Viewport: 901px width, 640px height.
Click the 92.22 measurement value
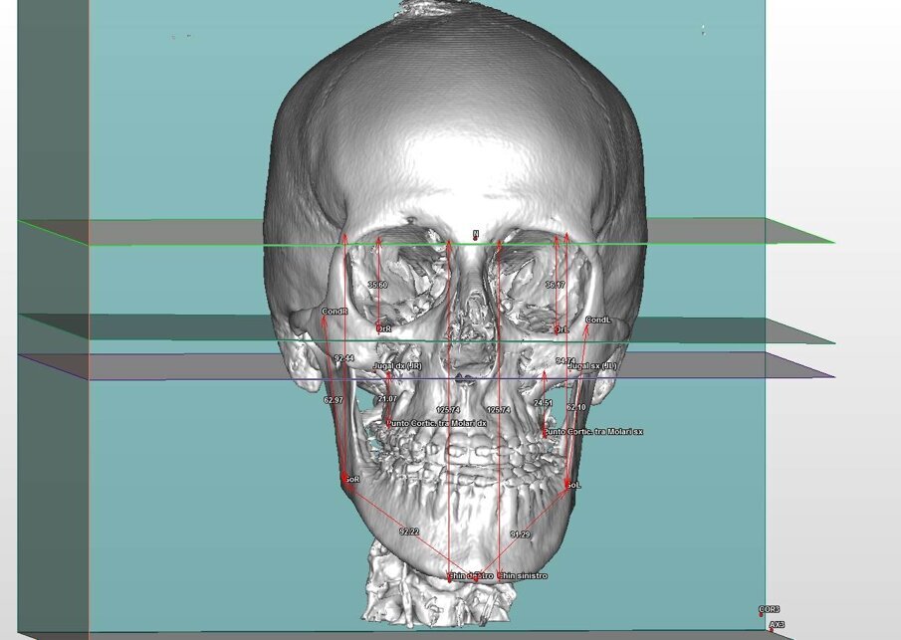point(408,532)
